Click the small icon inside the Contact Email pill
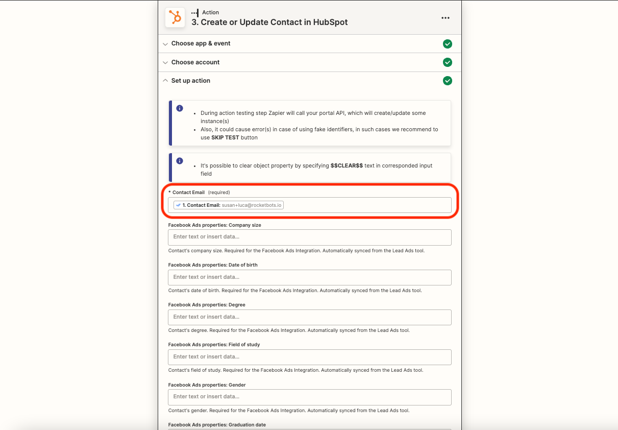Image resolution: width=618 pixels, height=430 pixels. (178, 204)
